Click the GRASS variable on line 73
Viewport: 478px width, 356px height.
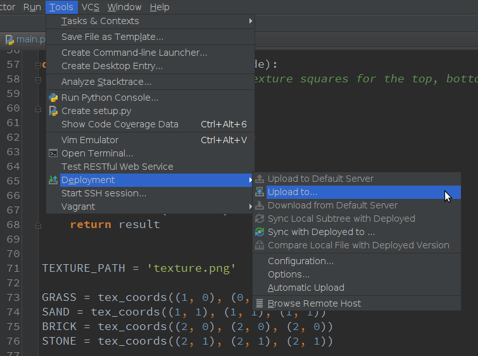click(x=59, y=297)
